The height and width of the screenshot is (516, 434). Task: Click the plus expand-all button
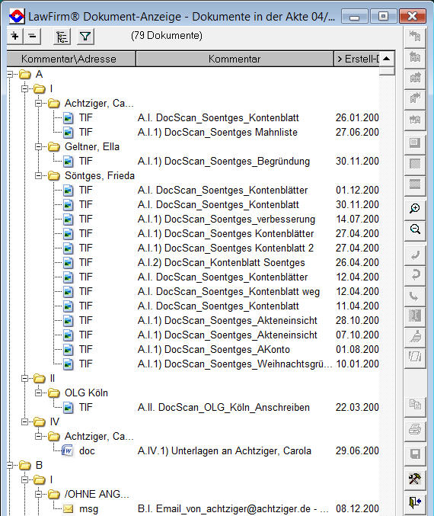[x=14, y=36]
